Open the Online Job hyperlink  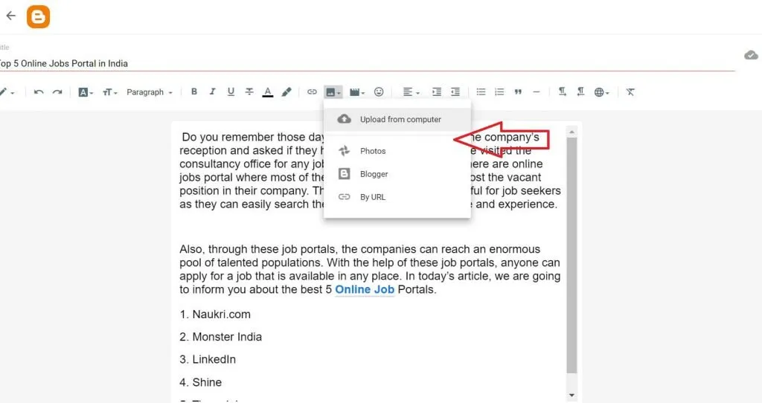pyautogui.click(x=365, y=289)
